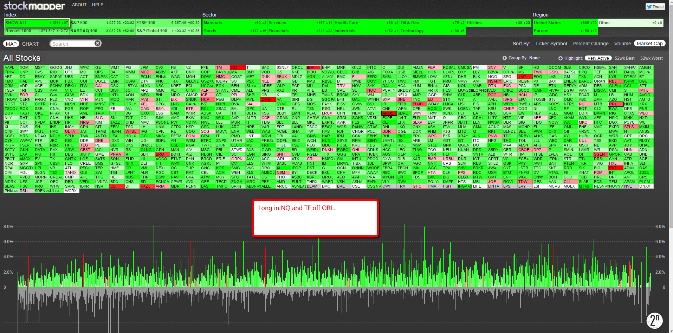Click the FUJIY stock tile

click(x=419, y=104)
